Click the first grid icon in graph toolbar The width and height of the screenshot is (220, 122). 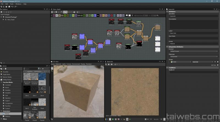pyautogui.click(x=52, y=12)
